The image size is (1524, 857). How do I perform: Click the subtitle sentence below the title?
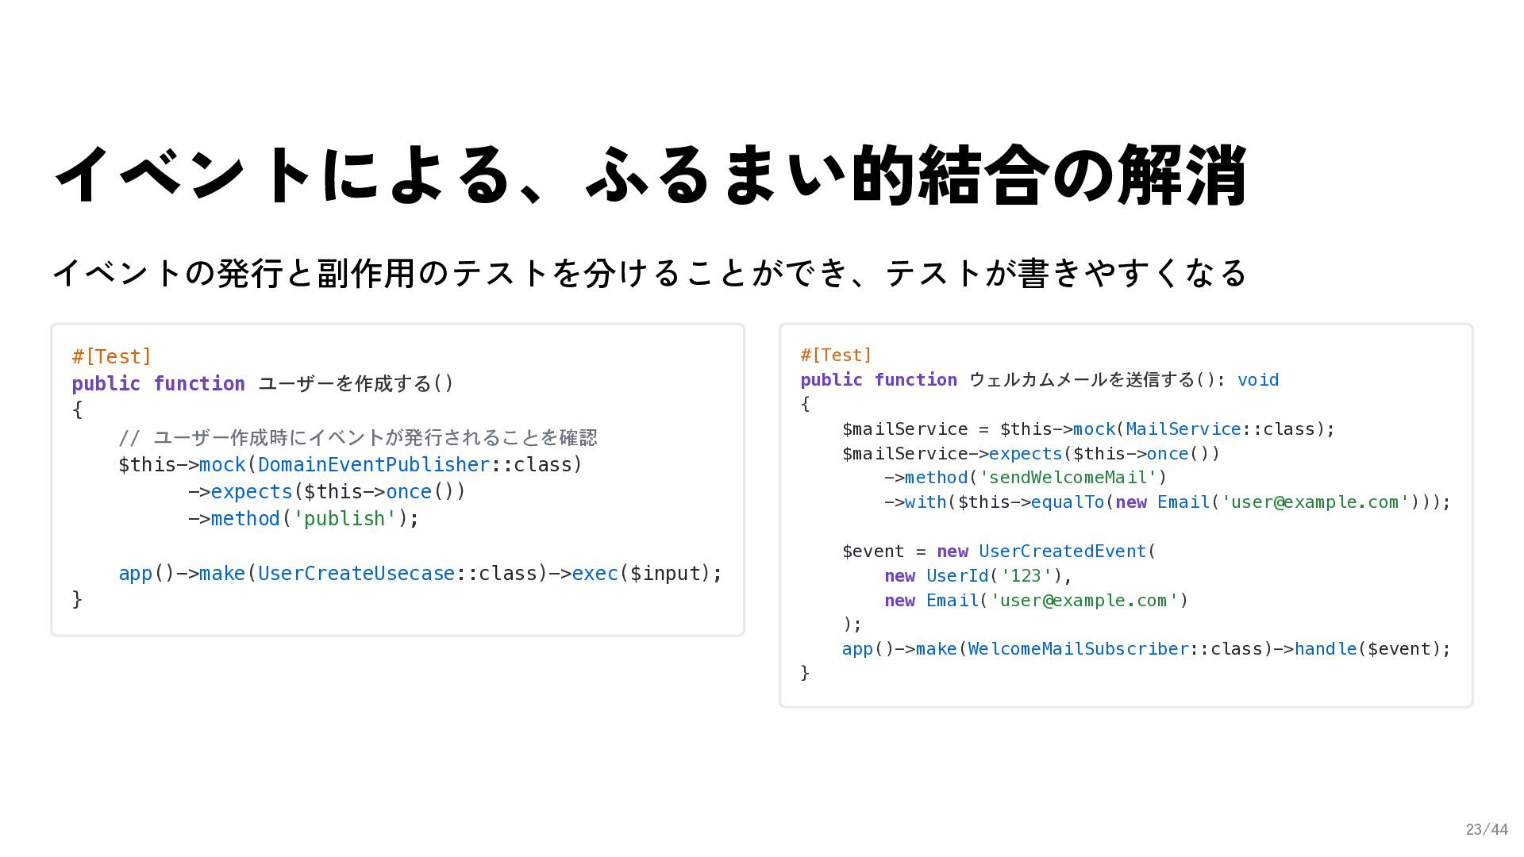(649, 273)
